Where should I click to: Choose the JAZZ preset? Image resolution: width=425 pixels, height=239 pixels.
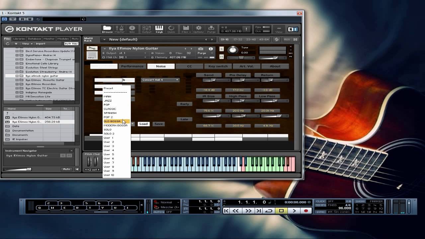point(108,101)
